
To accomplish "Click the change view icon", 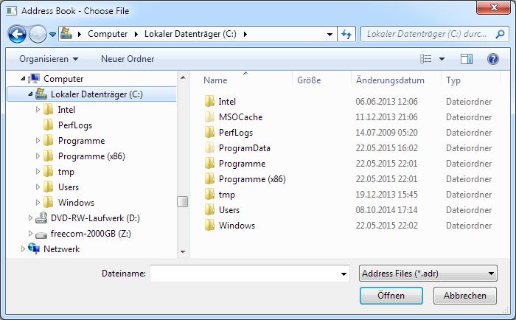I will tap(426, 59).
